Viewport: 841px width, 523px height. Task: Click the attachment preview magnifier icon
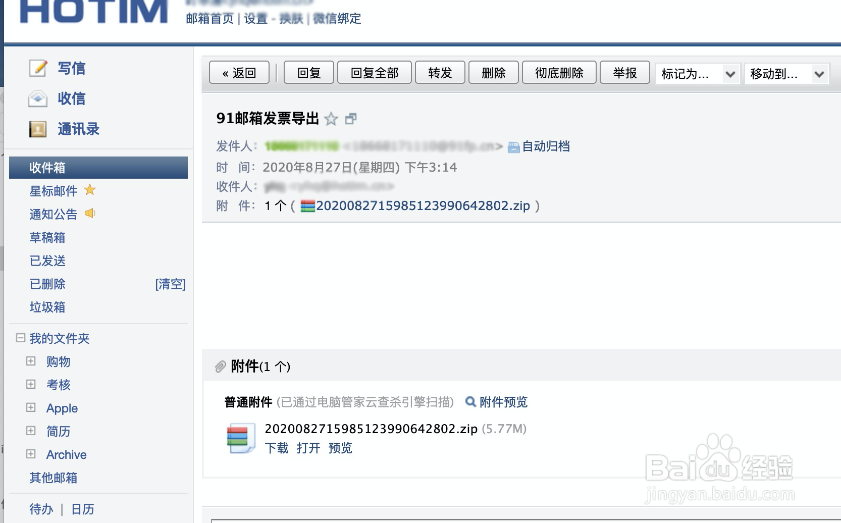(470, 402)
